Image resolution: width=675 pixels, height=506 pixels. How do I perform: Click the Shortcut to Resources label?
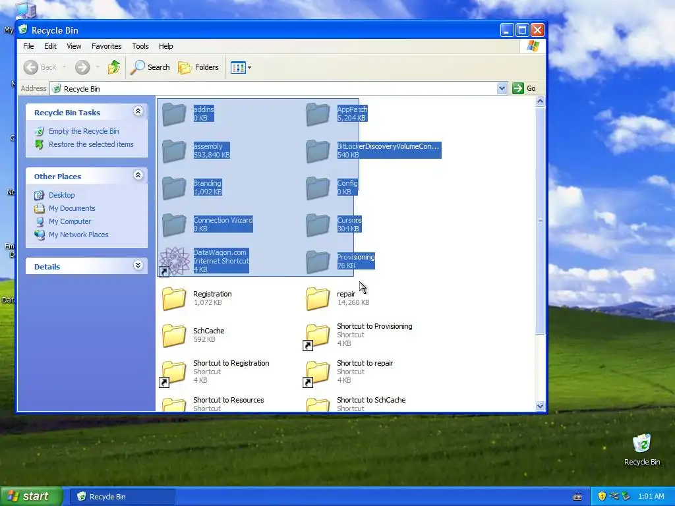(x=228, y=400)
